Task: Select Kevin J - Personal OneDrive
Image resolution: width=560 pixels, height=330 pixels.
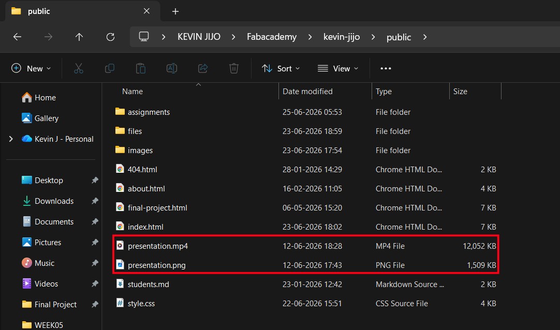Action: click(x=57, y=139)
